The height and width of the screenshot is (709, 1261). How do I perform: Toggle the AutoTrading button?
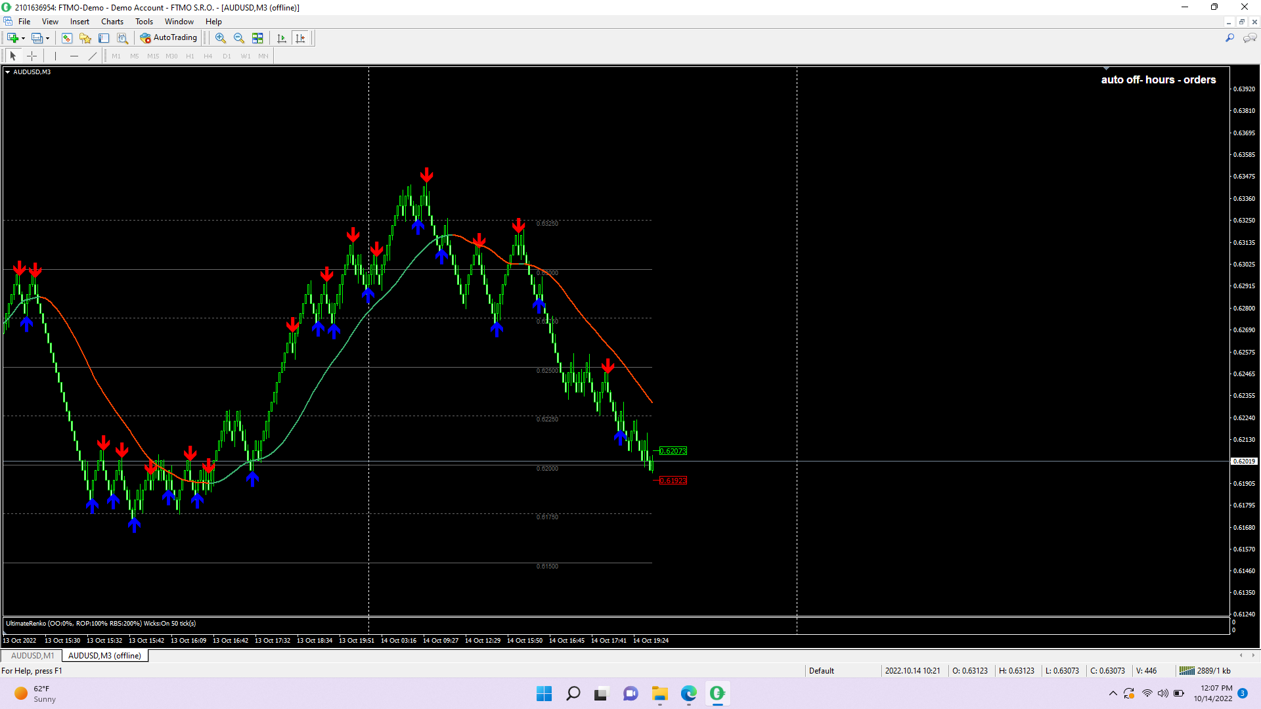pos(169,38)
